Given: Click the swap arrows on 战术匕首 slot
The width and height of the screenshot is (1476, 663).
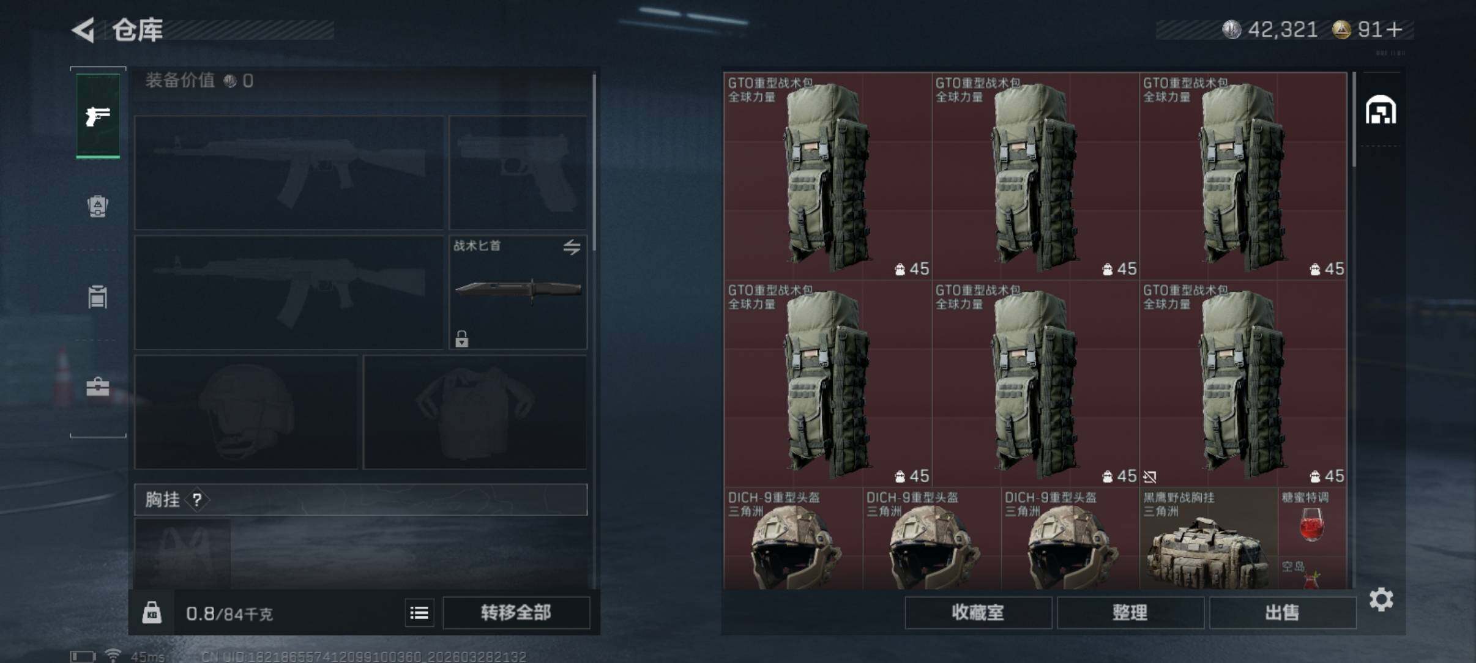Looking at the screenshot, I should pos(572,247).
